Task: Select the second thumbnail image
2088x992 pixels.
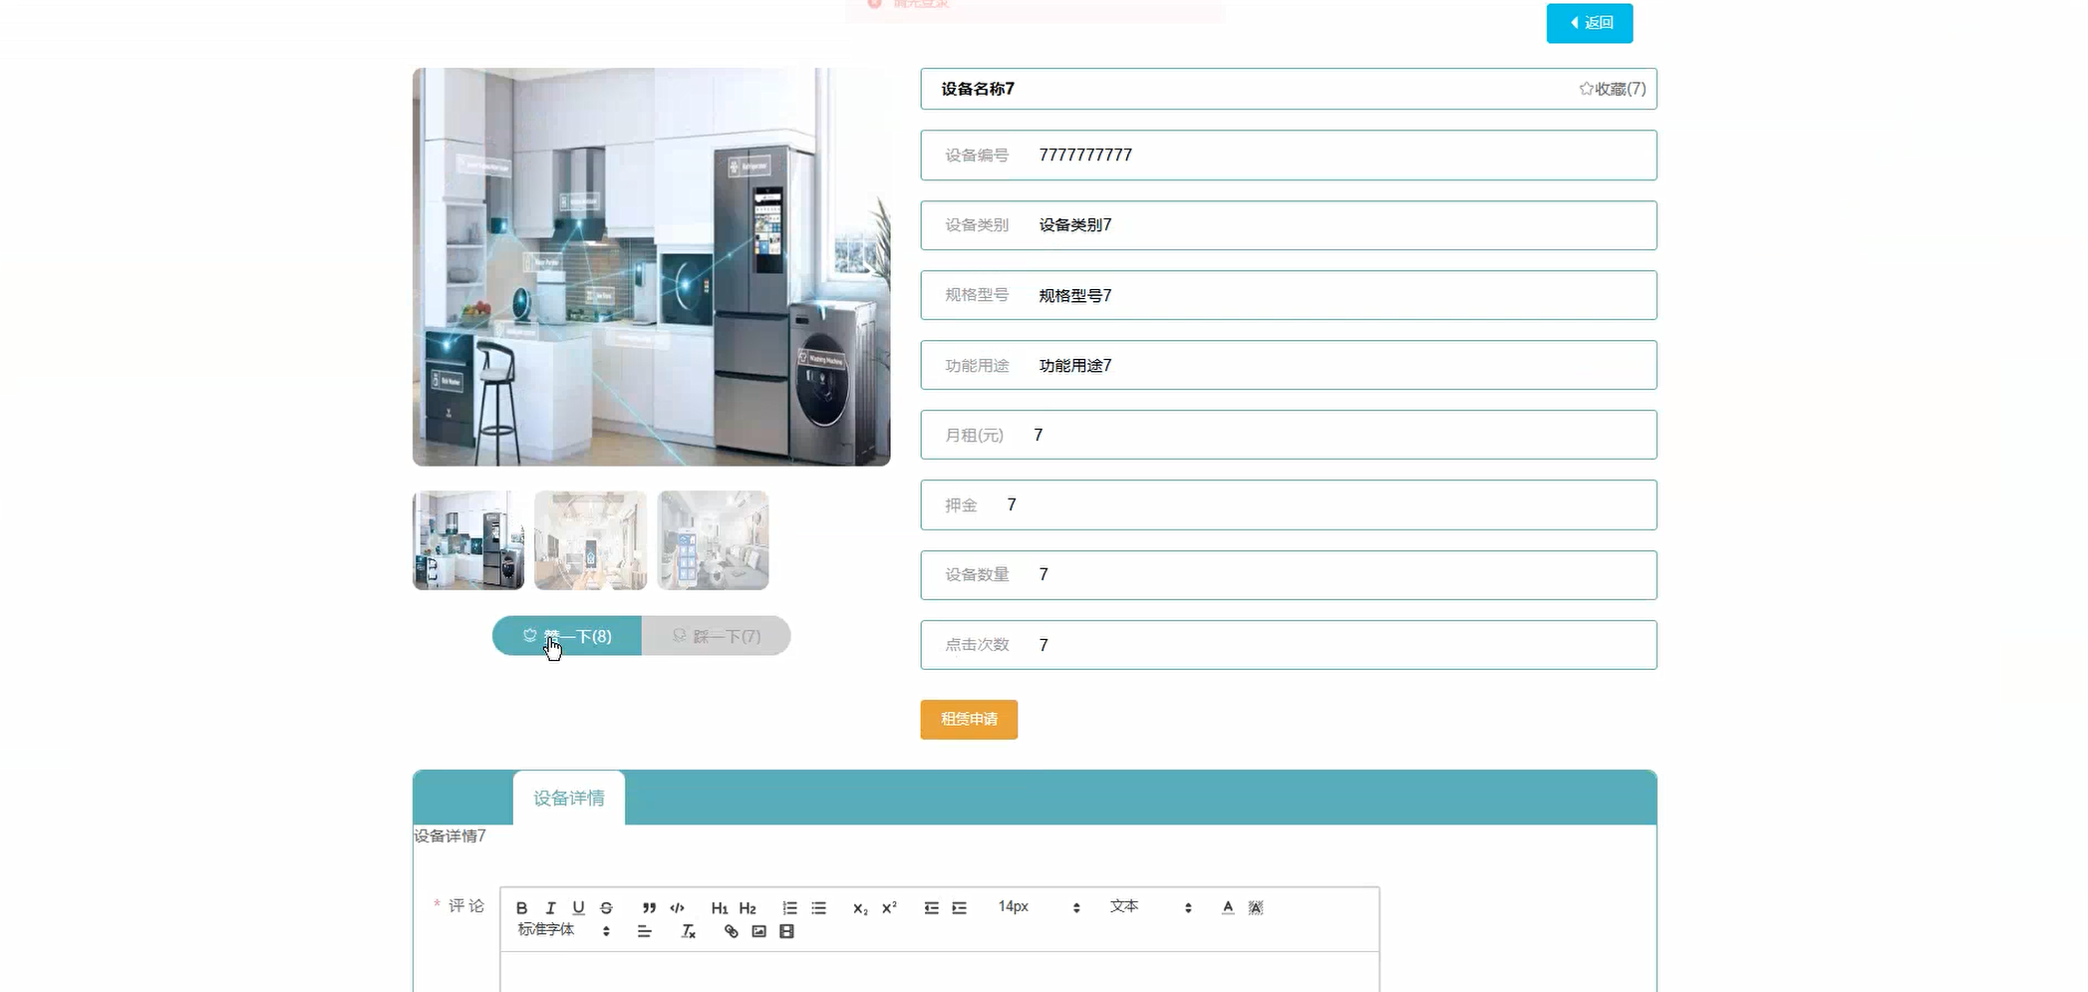Action: click(x=590, y=540)
